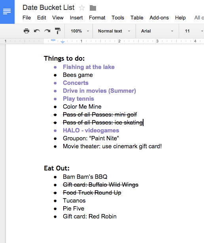Screen dimensions: 204x243
Task: Click the 'Pie Five' item
Action: click(x=74, y=209)
